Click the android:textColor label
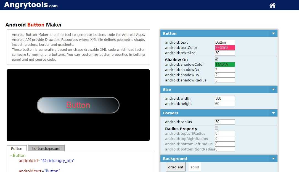299x172 pixels. point(181,47)
